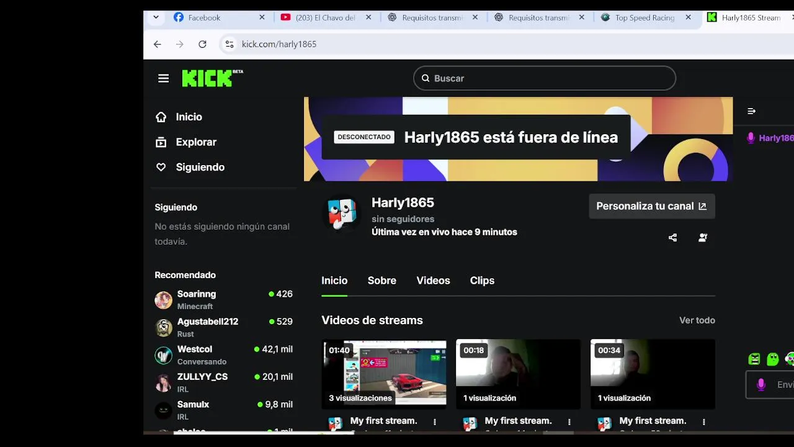Screen dimensions: 794x447
Task: Click the Inicio home icon
Action: [x=161, y=117]
